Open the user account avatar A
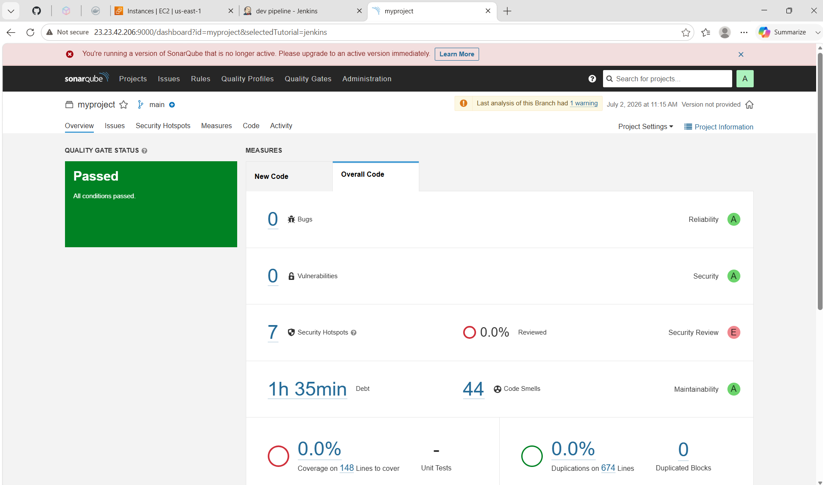 pyautogui.click(x=745, y=79)
